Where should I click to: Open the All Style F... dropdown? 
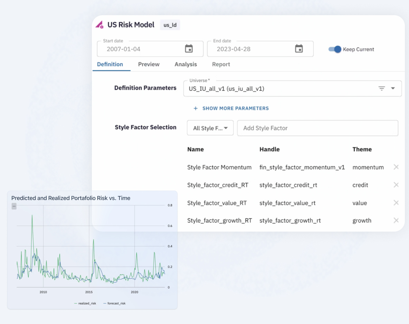[210, 128]
